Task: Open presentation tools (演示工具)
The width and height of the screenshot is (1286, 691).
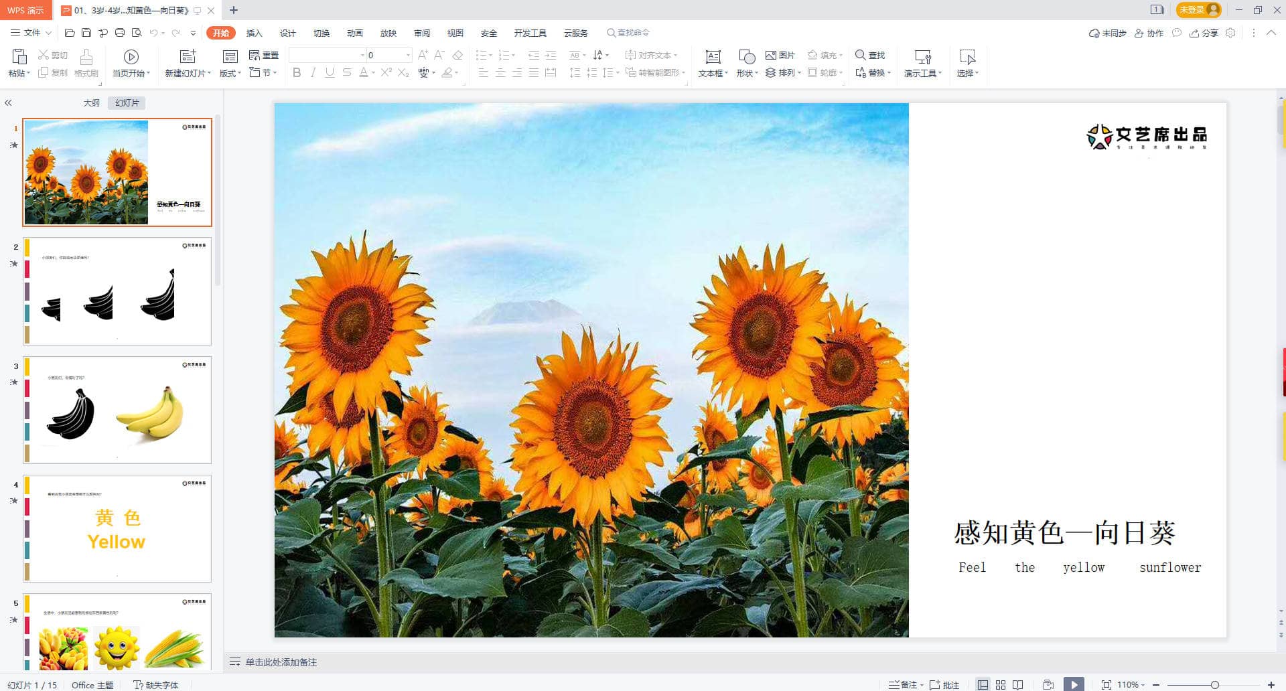Action: tap(923, 64)
